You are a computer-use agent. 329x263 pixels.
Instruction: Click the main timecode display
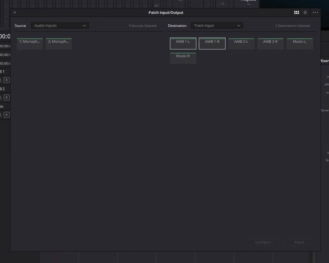point(5,36)
